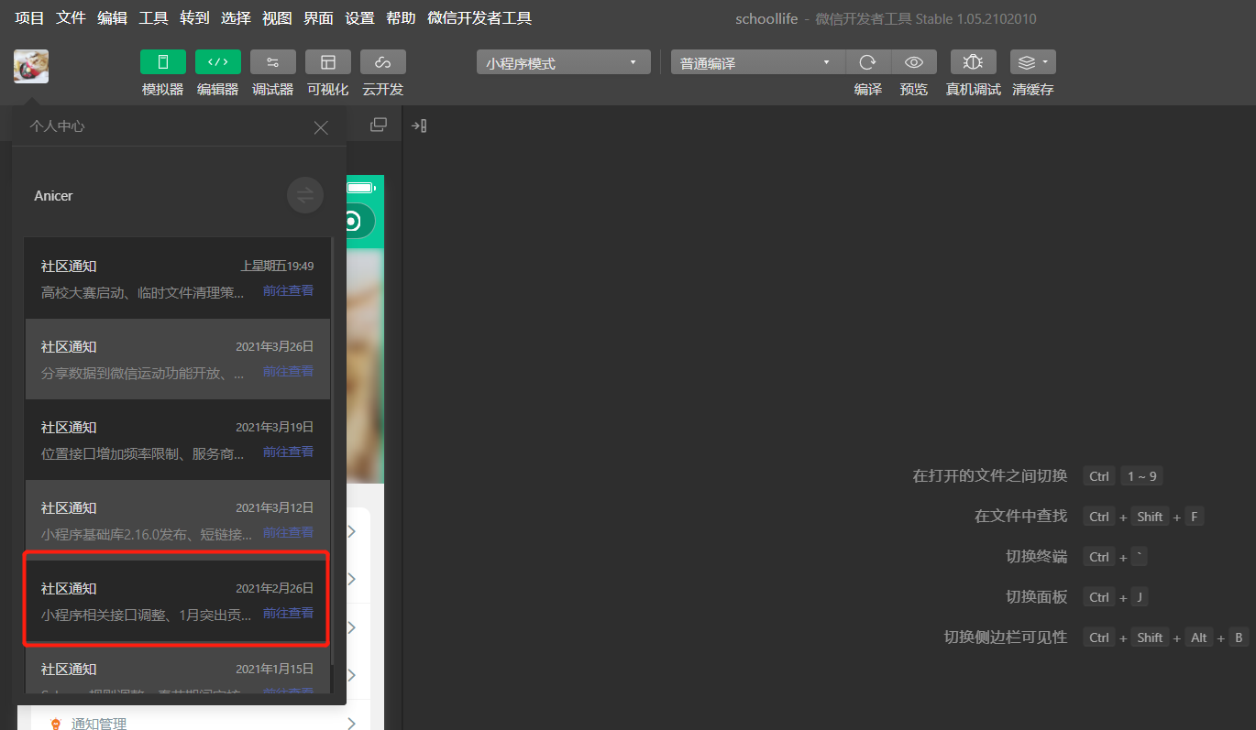The height and width of the screenshot is (730, 1256).
Task: Click the switch account arrows icon beside Anicer
Action: point(305,195)
